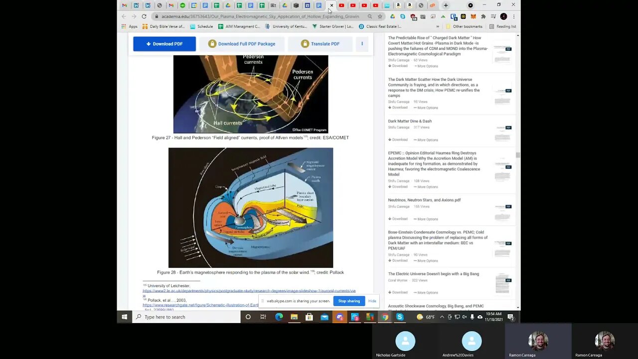638x359 pixels.
Task: Open University of Kentucky bookmark
Action: [286, 26]
